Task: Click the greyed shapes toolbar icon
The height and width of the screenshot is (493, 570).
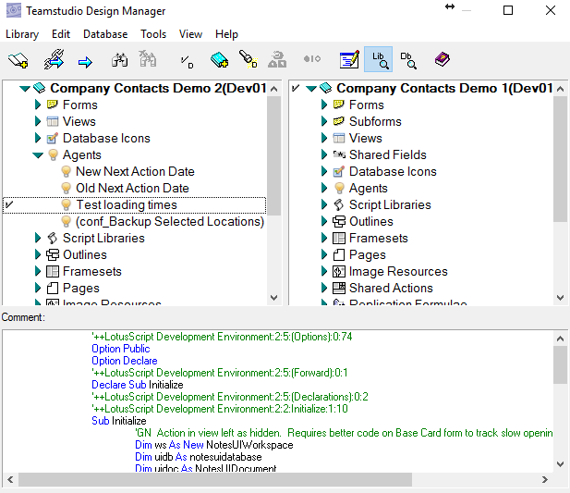Action: [x=277, y=60]
